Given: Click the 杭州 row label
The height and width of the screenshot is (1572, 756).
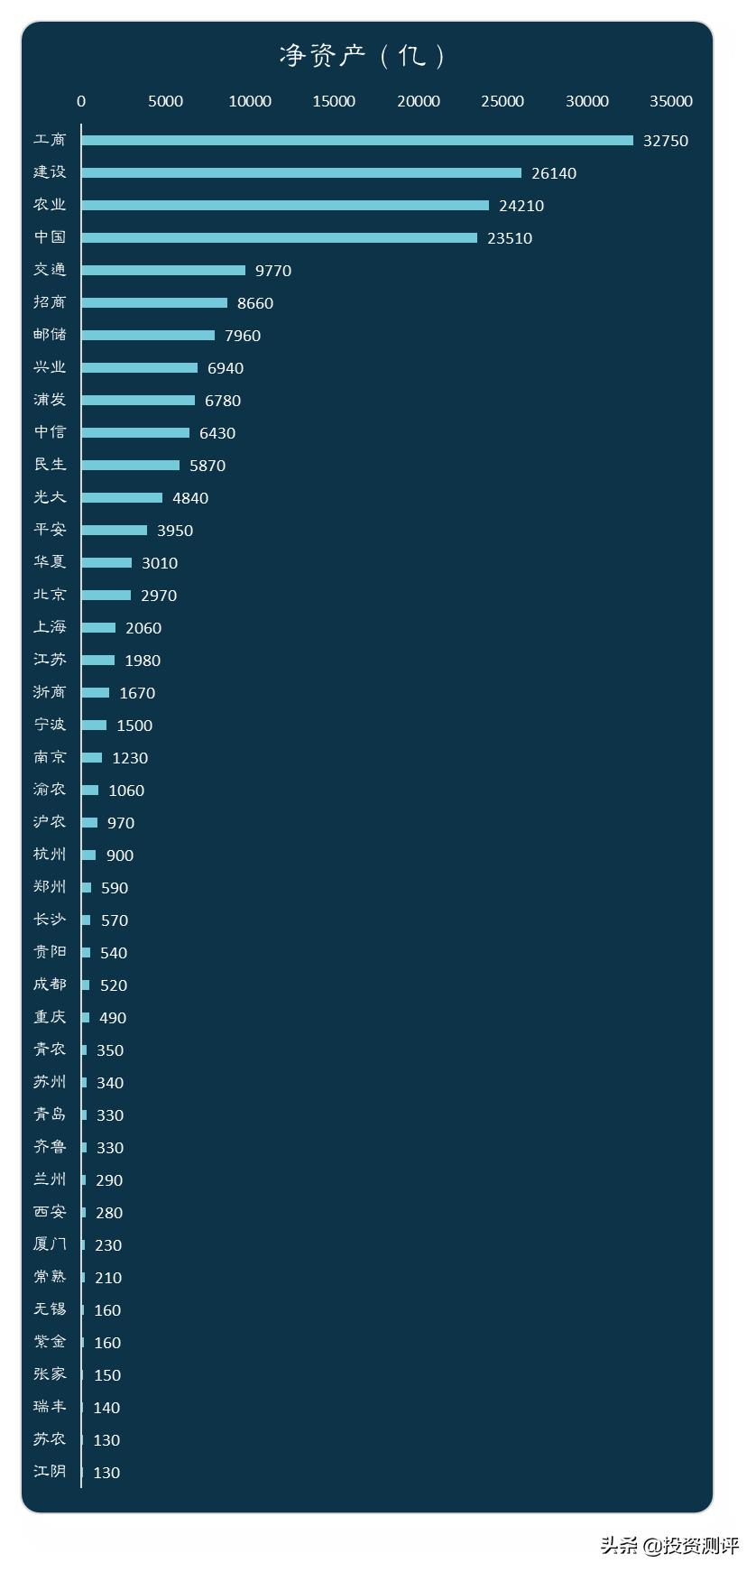Looking at the screenshot, I should [50, 855].
